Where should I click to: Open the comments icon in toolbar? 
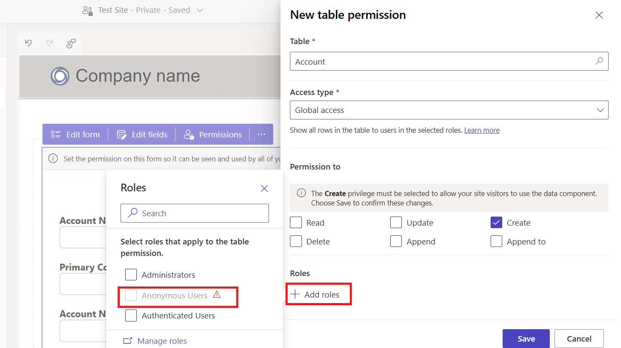click(x=71, y=43)
